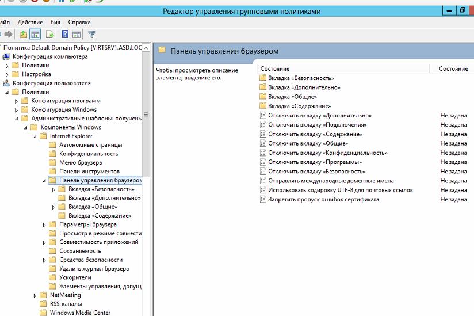This screenshot has width=474, height=316.
Task: Click the Конфигурация компьютера computer icon
Action: point(6,56)
